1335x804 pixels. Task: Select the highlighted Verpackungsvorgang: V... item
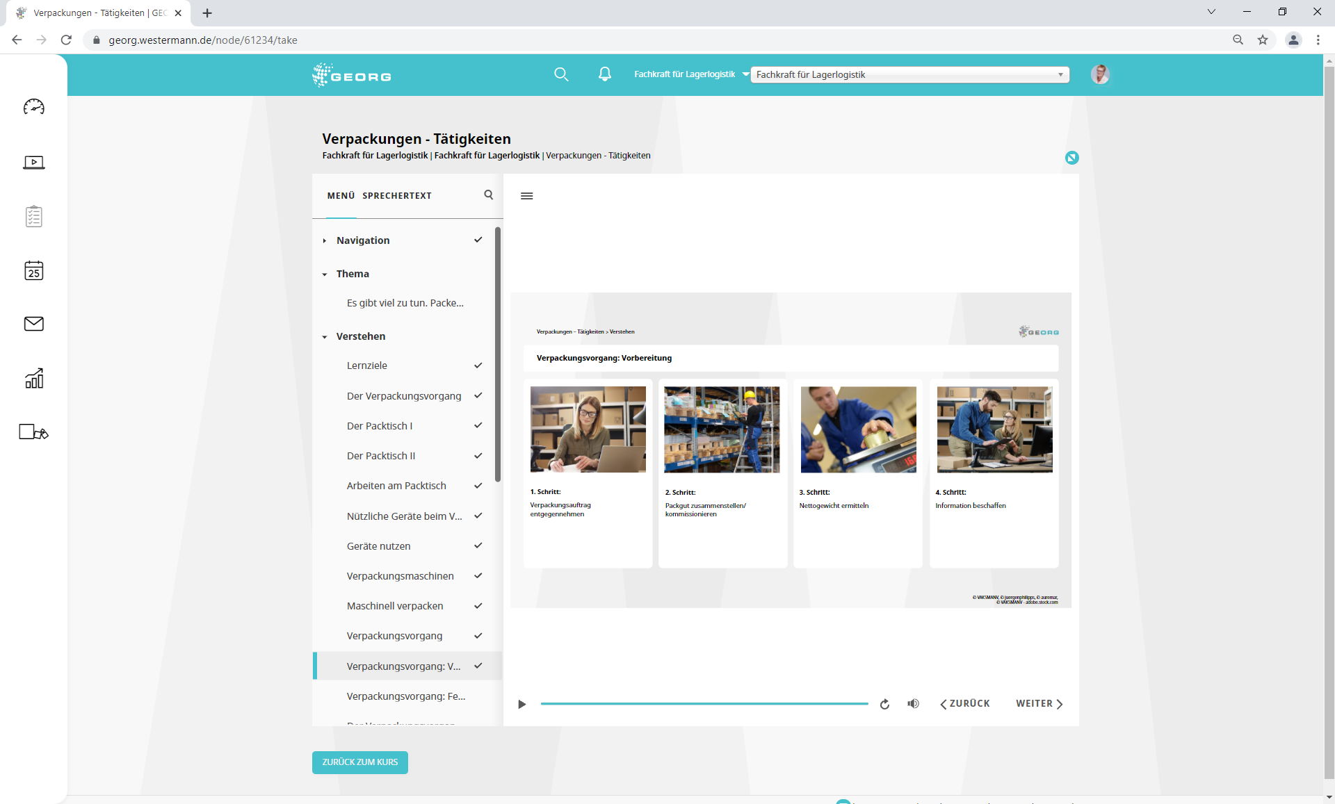click(408, 666)
